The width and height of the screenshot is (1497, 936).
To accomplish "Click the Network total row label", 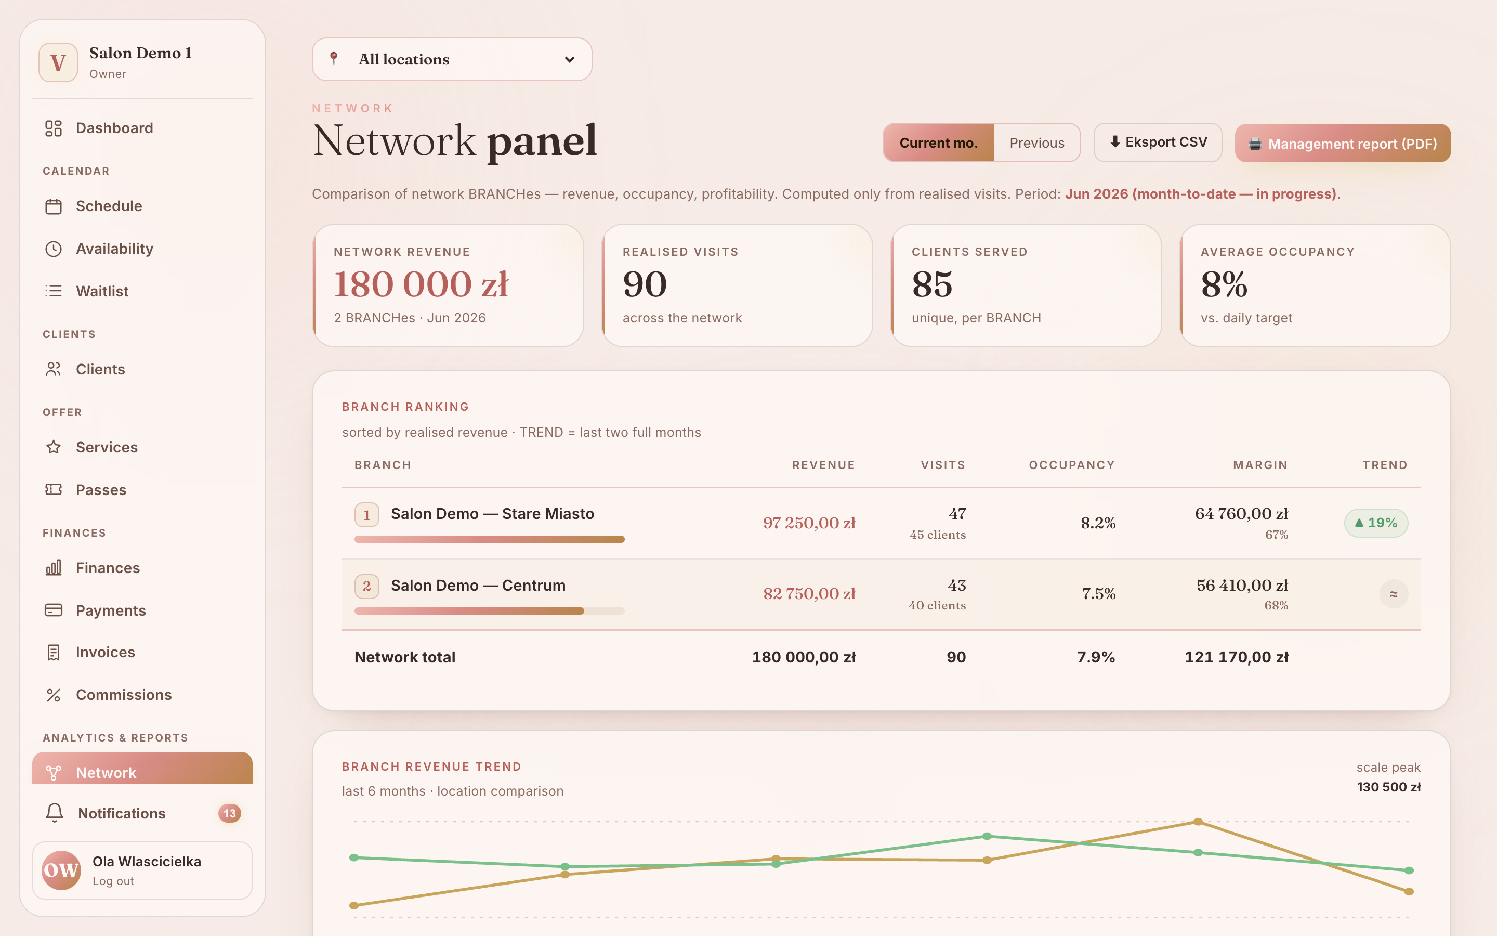I will 404,657.
